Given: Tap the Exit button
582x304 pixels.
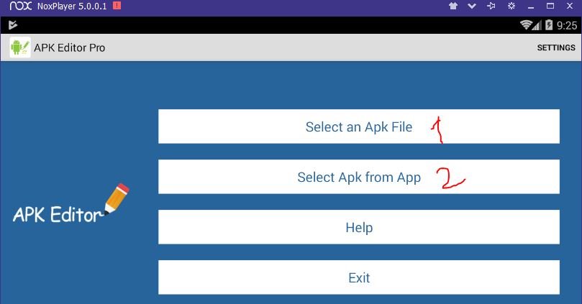Looking at the screenshot, I should click(x=358, y=277).
